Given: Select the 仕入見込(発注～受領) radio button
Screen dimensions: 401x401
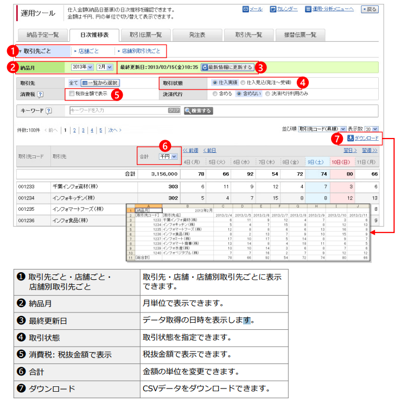Looking at the screenshot, I should pos(243,83).
